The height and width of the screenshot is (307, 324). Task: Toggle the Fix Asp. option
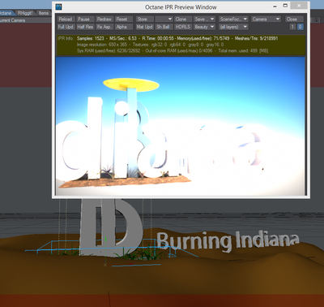[104, 27]
